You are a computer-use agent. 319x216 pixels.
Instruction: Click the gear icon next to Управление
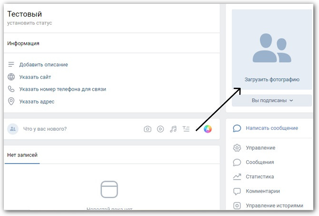(x=237, y=148)
